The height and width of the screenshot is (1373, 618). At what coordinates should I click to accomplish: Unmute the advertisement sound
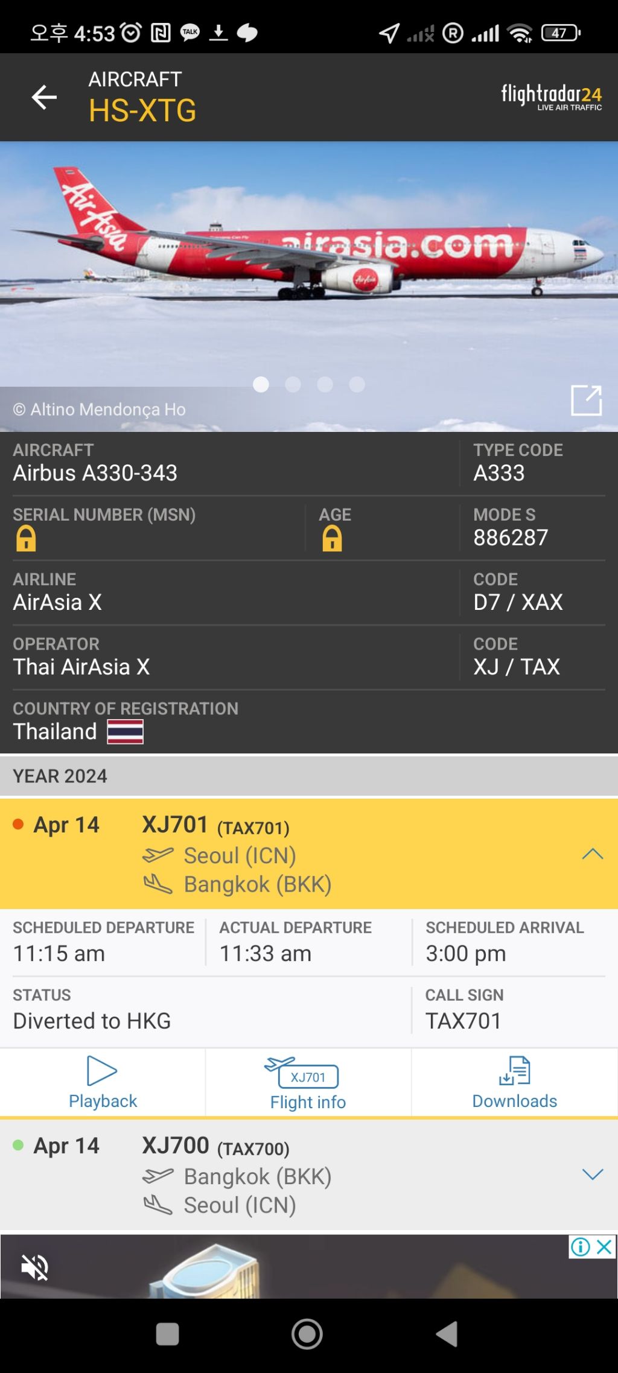click(x=35, y=1267)
